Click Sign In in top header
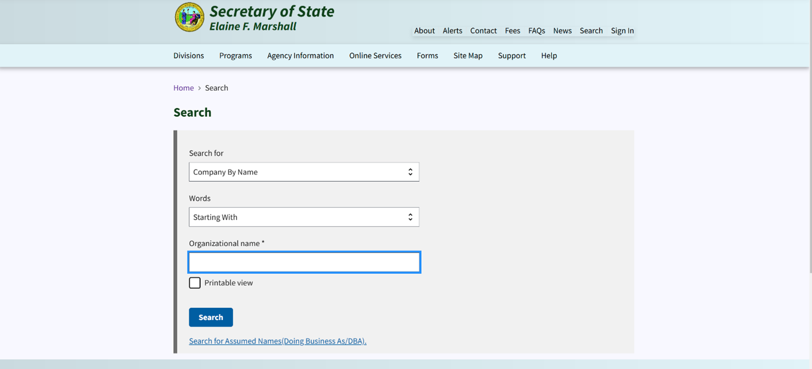This screenshot has width=812, height=369. click(622, 31)
